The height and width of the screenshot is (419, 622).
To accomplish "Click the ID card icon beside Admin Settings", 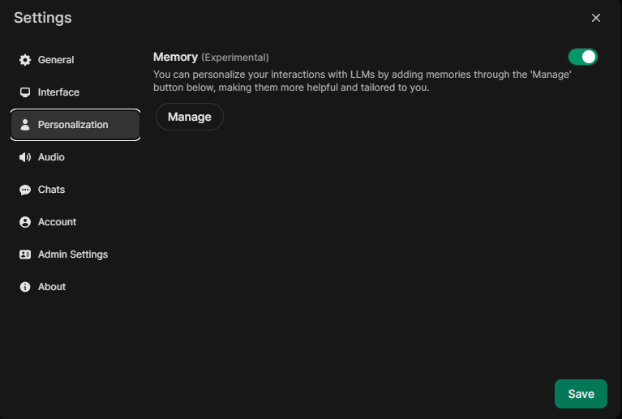I will (25, 254).
